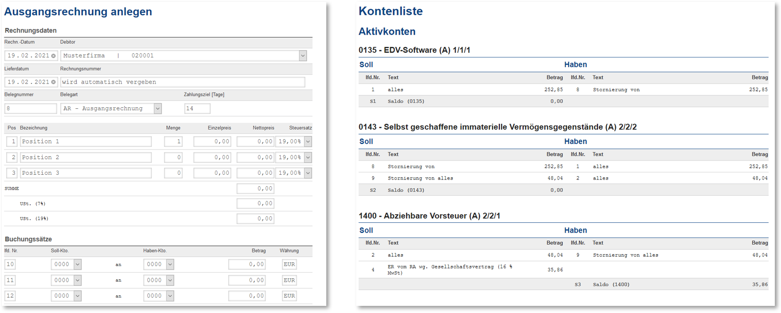
Task: Click the Bezeichnung field Position 3
Action: point(86,173)
